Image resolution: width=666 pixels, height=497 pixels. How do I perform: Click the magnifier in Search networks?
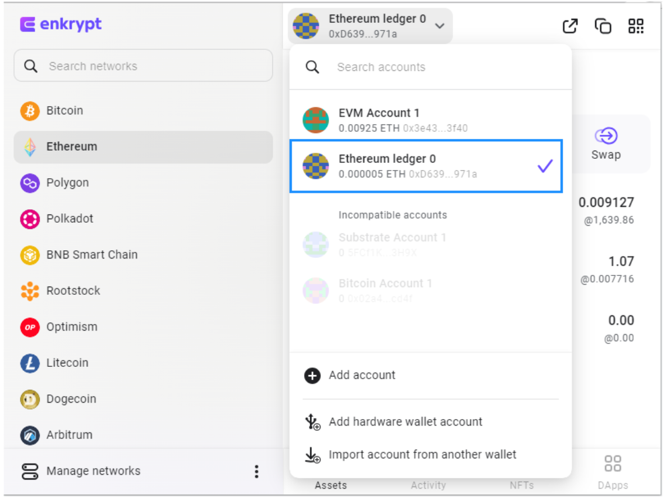(x=30, y=66)
